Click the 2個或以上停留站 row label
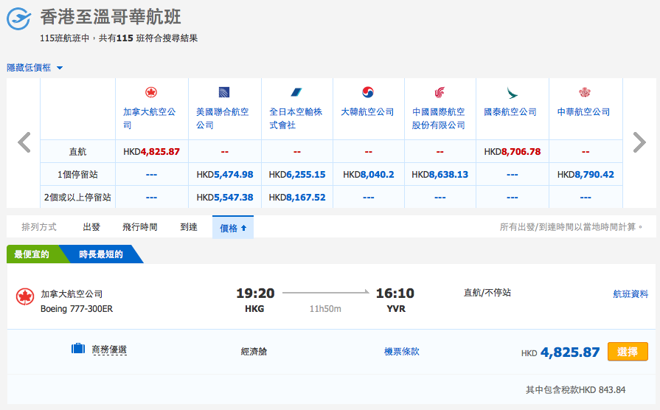The height and width of the screenshot is (410, 660). (x=77, y=197)
